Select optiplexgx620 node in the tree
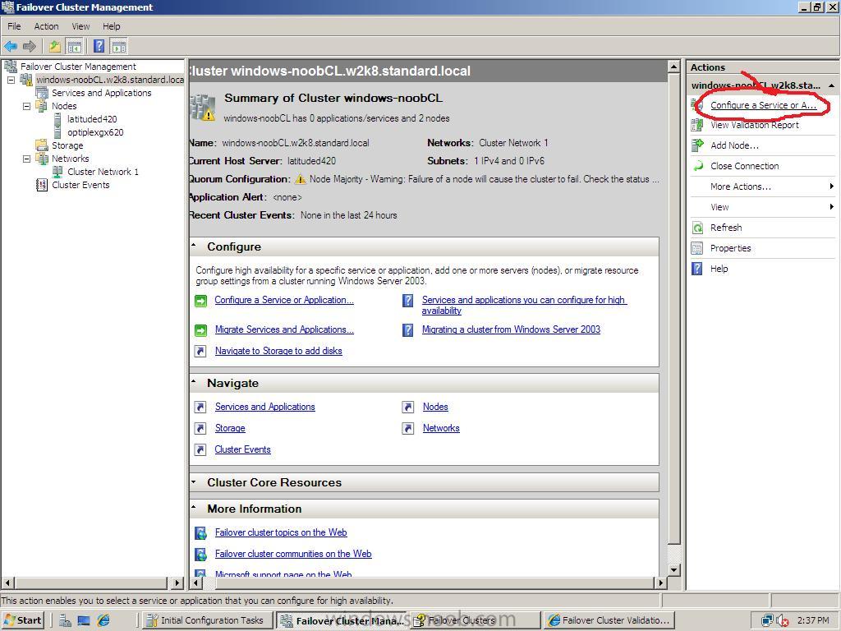841x631 pixels. pyautogui.click(x=95, y=132)
